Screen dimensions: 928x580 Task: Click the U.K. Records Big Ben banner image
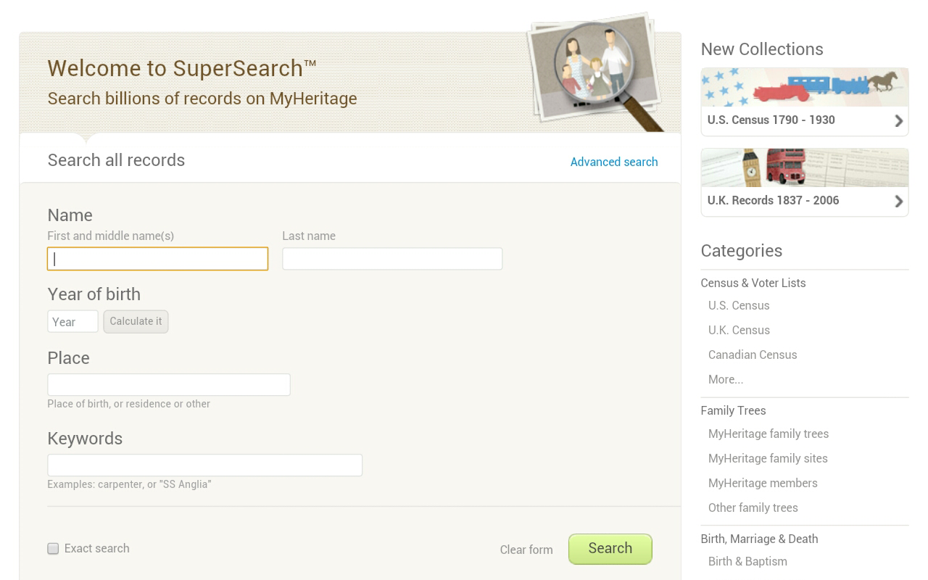pos(804,167)
